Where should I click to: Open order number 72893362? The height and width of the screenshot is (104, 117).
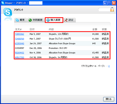click(20, 34)
